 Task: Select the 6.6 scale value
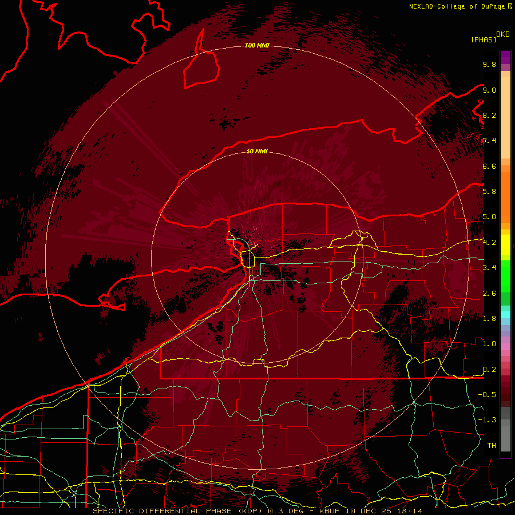(489, 166)
